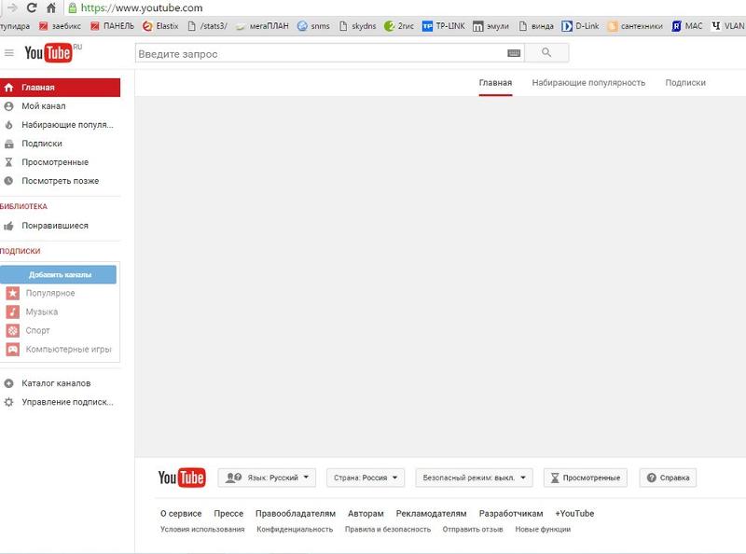Click the ПОДПИСКИ section heading in the sidebar
The width and height of the screenshot is (746, 554).
tap(20, 251)
